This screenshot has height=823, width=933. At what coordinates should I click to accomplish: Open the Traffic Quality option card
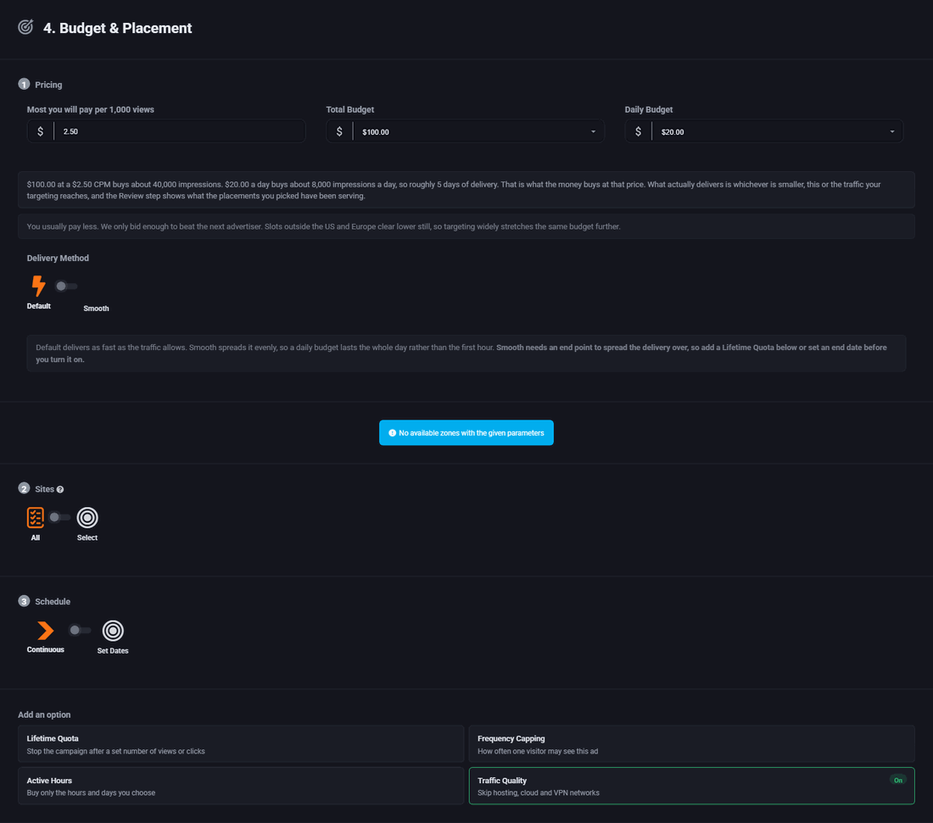point(691,787)
